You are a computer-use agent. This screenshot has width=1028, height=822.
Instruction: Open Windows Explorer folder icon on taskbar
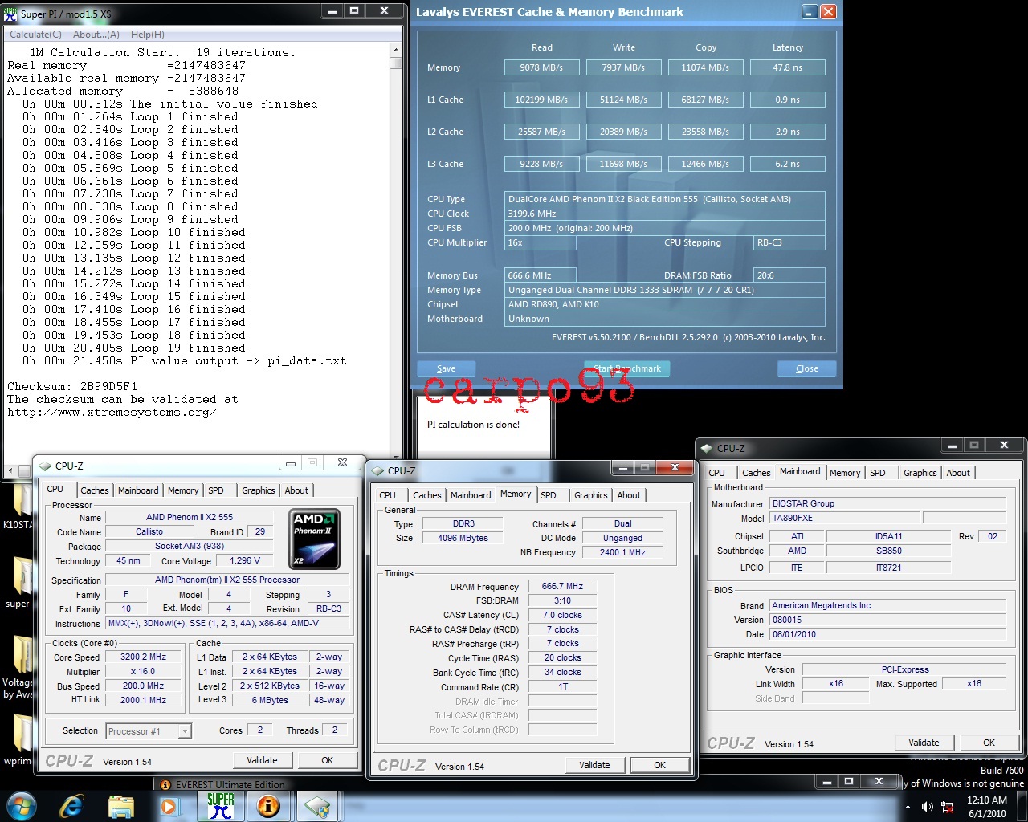[121, 806]
